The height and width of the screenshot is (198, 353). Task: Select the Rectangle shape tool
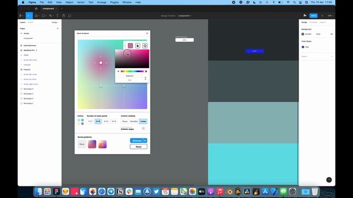(43, 16)
